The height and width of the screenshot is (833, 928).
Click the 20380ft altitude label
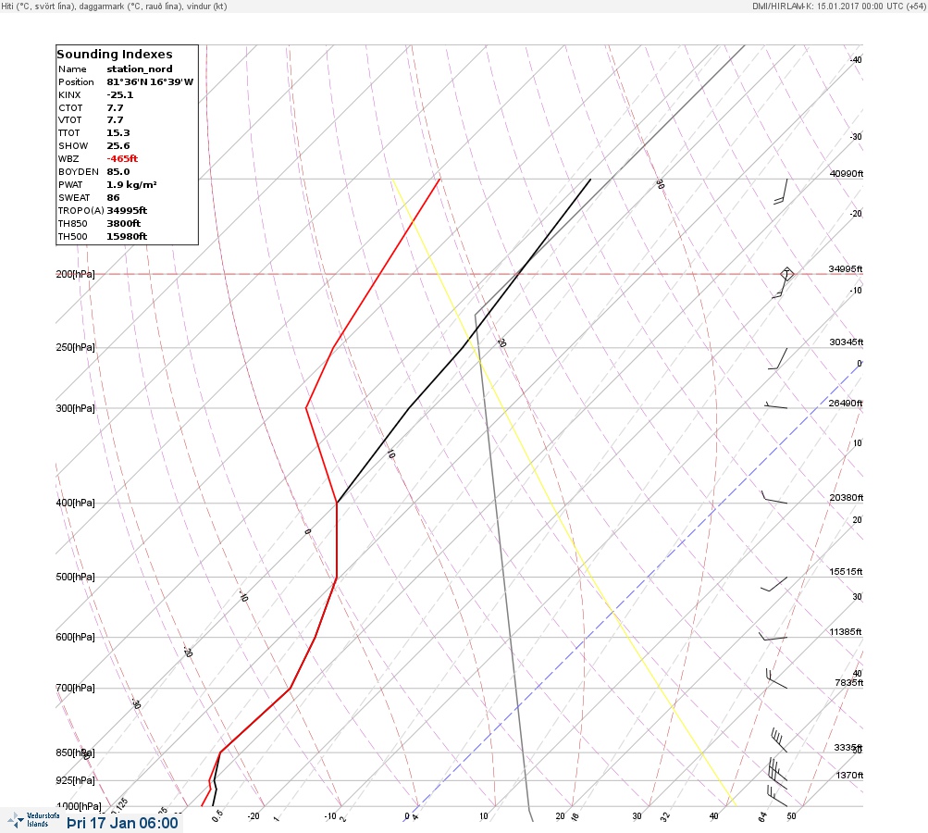coord(847,497)
